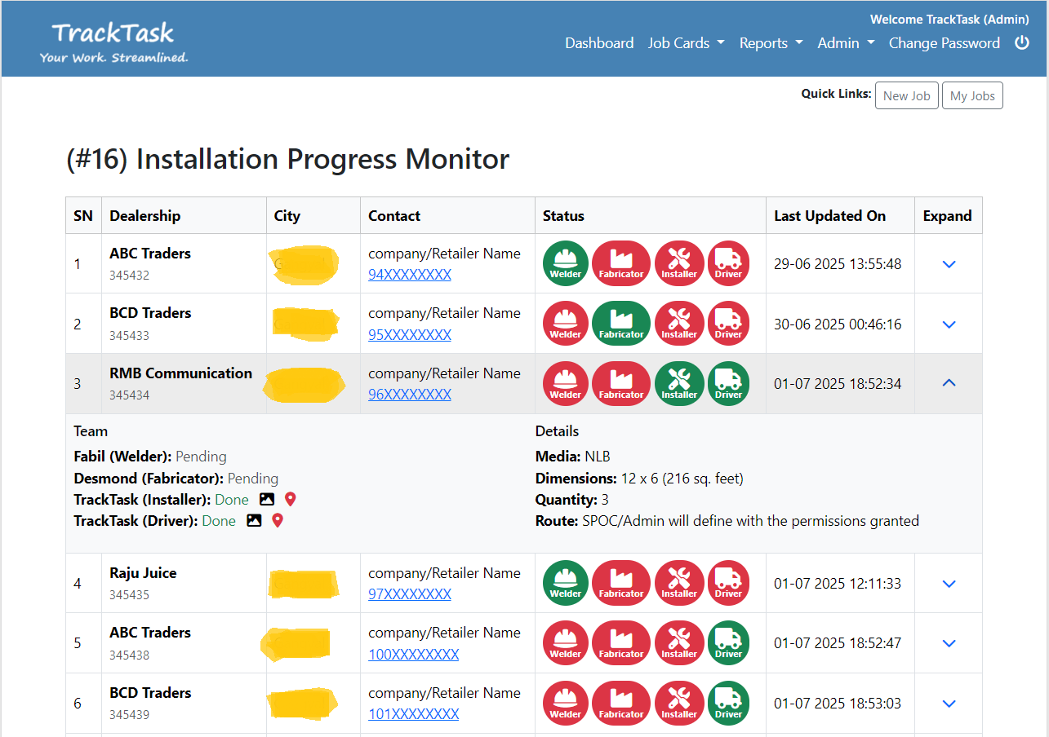Click the power logout icon in header

coord(1021,43)
